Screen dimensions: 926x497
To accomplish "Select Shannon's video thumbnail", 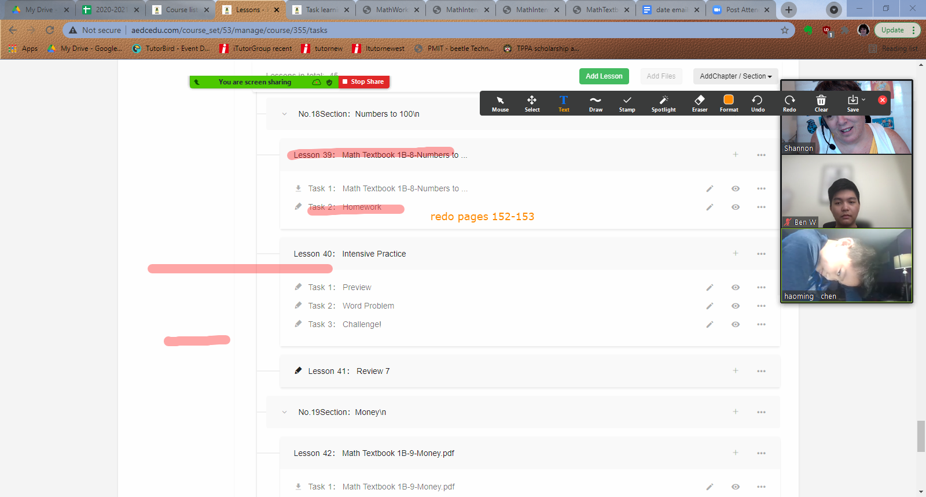I will (x=847, y=117).
